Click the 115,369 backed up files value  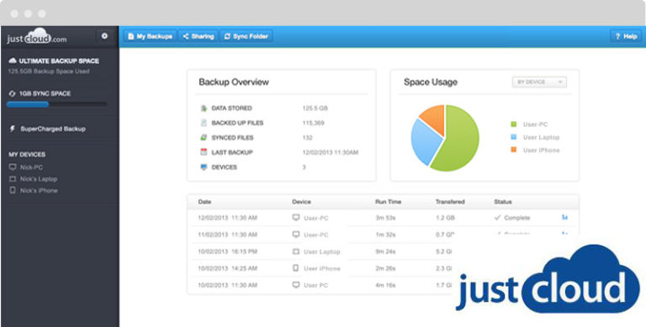[x=313, y=123]
